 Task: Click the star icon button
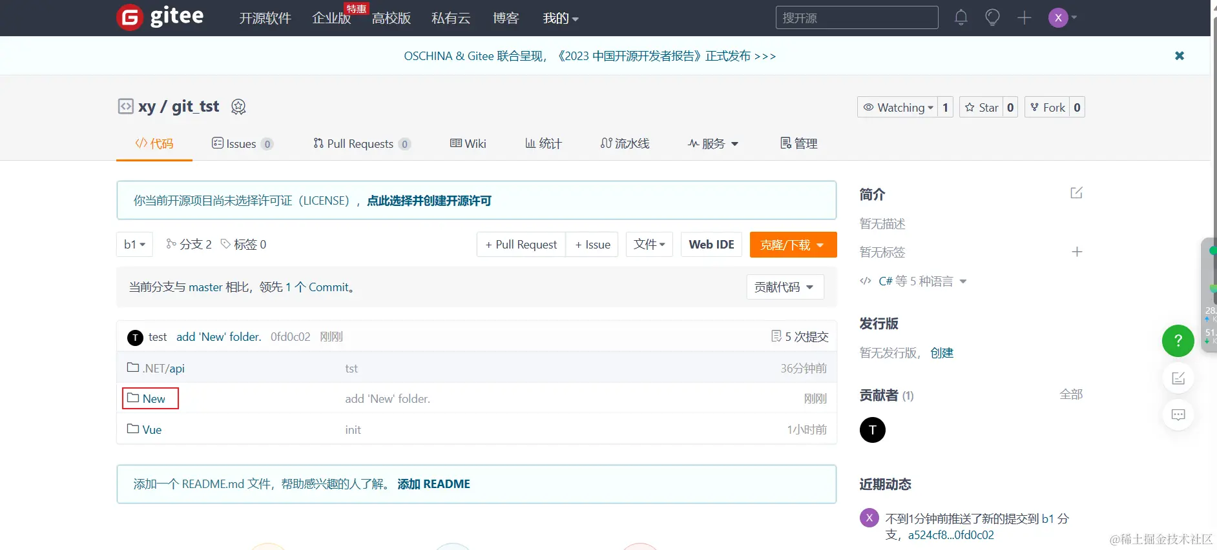[x=981, y=107]
